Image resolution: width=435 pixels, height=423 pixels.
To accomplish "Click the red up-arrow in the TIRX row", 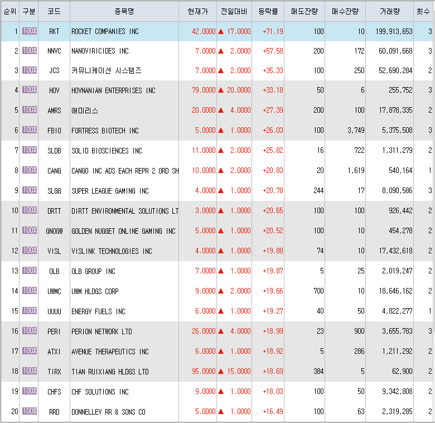I will pyautogui.click(x=221, y=371).
